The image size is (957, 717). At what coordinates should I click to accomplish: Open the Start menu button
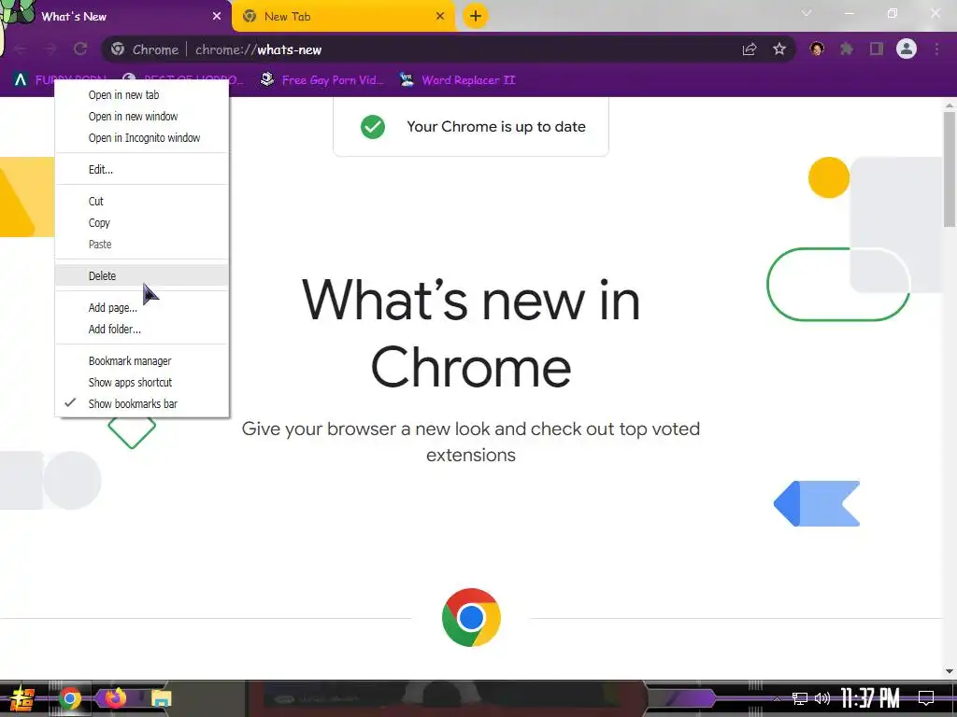pyautogui.click(x=22, y=698)
